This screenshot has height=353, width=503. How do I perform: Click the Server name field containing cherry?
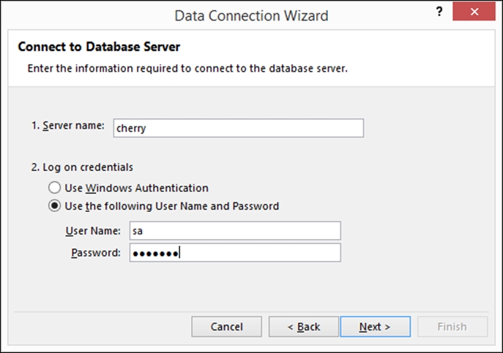pos(239,128)
